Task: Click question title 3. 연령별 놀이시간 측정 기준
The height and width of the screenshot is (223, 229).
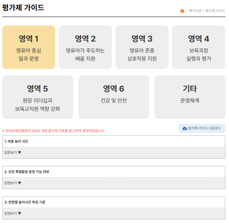Action: (x=25, y=202)
